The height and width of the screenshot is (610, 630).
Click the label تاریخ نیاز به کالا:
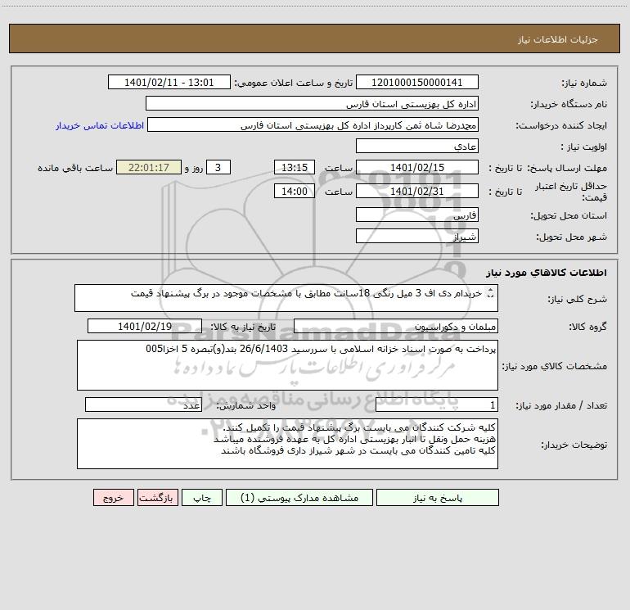point(244,327)
